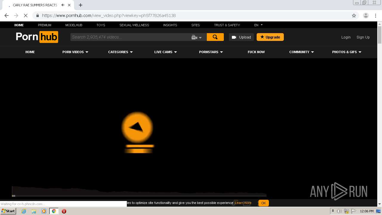Select HOME in the top strip

[19, 25]
